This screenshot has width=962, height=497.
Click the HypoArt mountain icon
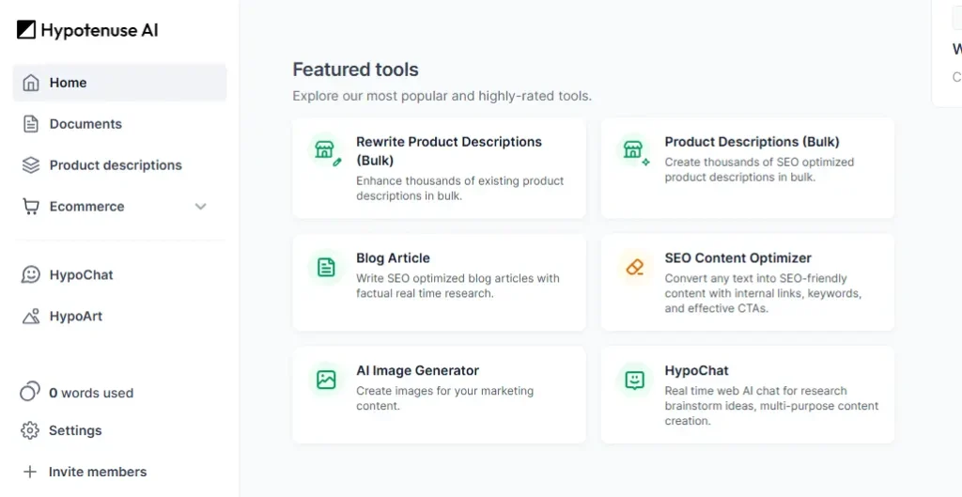coord(30,316)
